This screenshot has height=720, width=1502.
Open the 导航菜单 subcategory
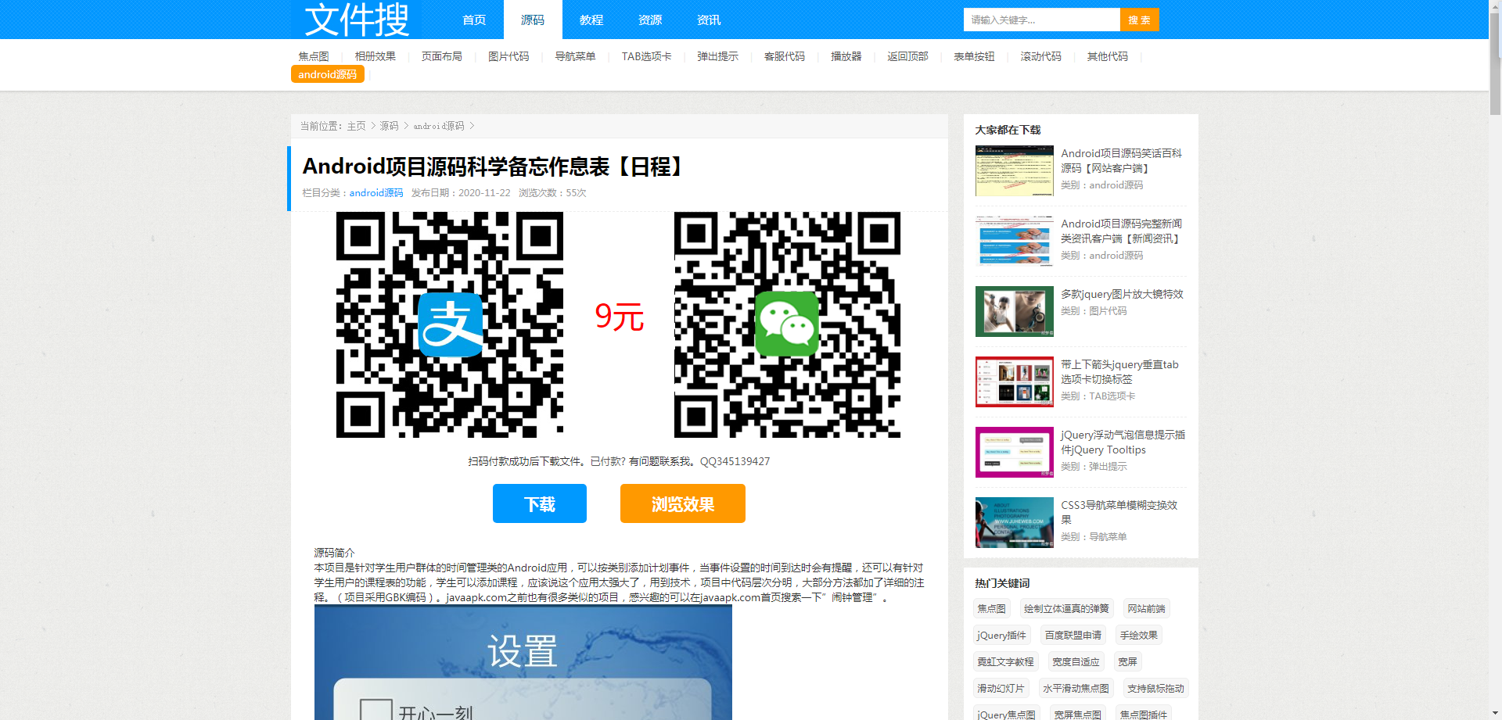click(x=576, y=56)
